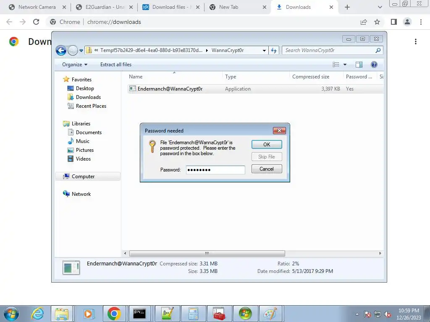Screen dimensions: 430x322
Task: Close the Password needed dialog
Action: tap(279, 131)
